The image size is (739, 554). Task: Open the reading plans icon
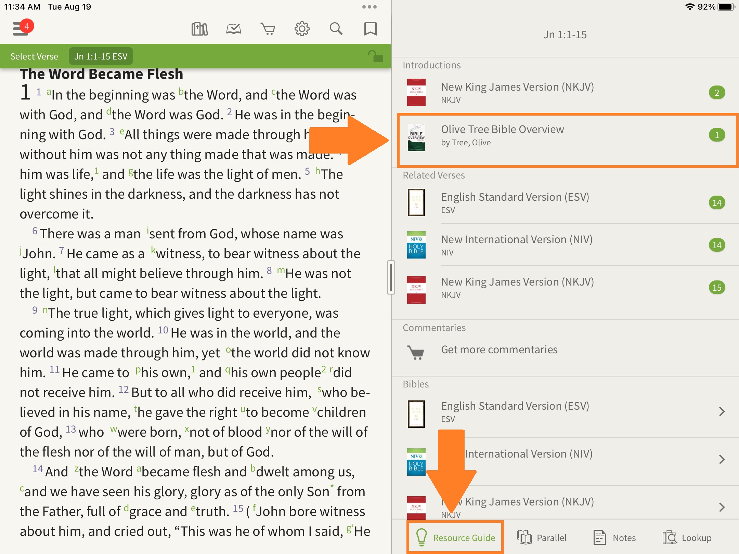(x=234, y=29)
